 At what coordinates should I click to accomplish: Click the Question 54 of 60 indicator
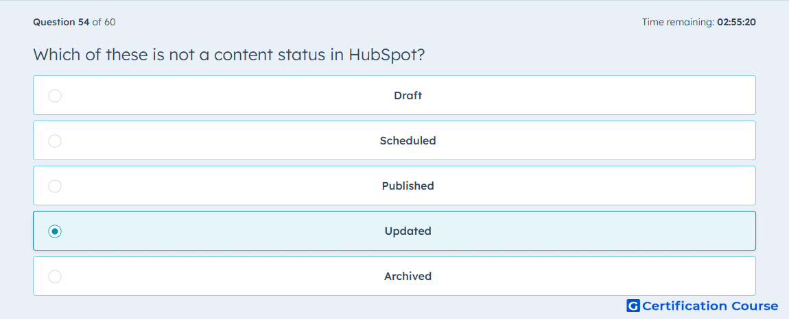coord(75,22)
